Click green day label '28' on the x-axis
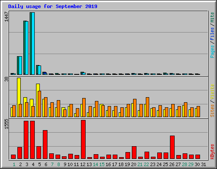 pos(184,164)
